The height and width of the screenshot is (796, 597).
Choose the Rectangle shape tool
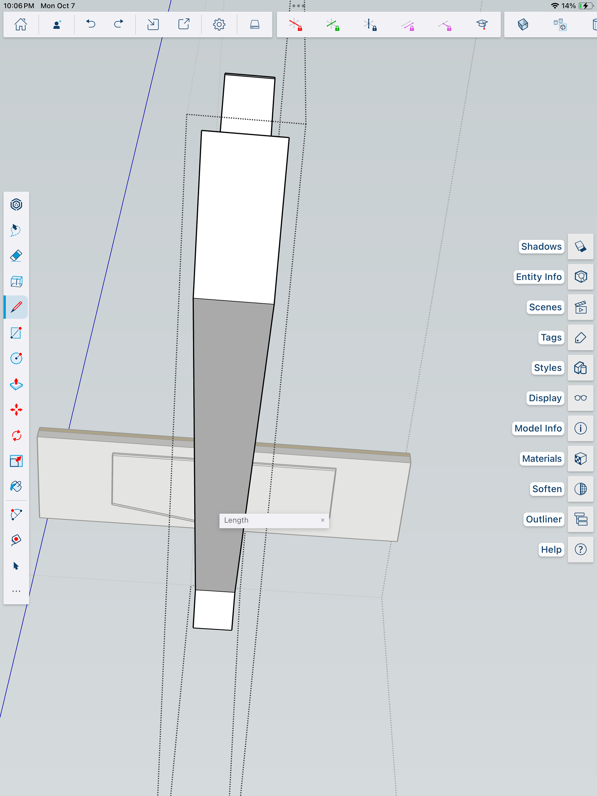tap(16, 333)
